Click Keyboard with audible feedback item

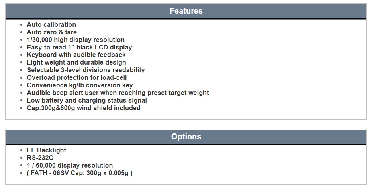76,55
